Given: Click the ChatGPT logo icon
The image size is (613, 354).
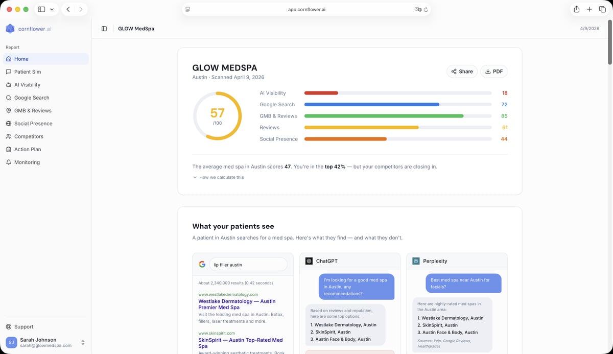Looking at the screenshot, I should tap(309, 261).
